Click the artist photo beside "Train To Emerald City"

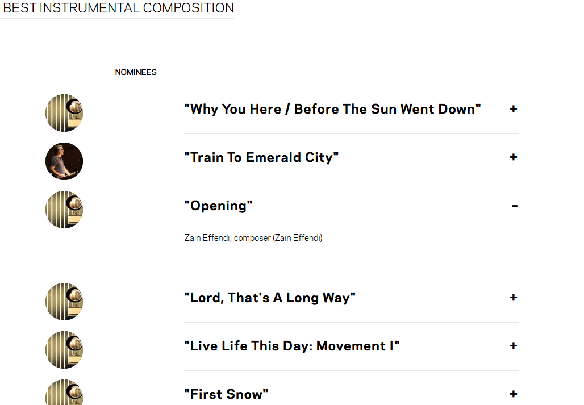(64, 161)
